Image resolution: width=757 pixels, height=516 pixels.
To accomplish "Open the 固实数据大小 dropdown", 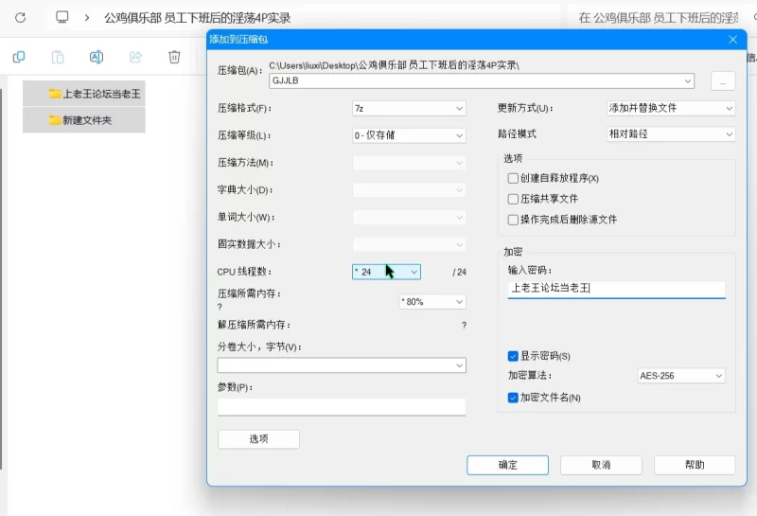I will (x=409, y=244).
